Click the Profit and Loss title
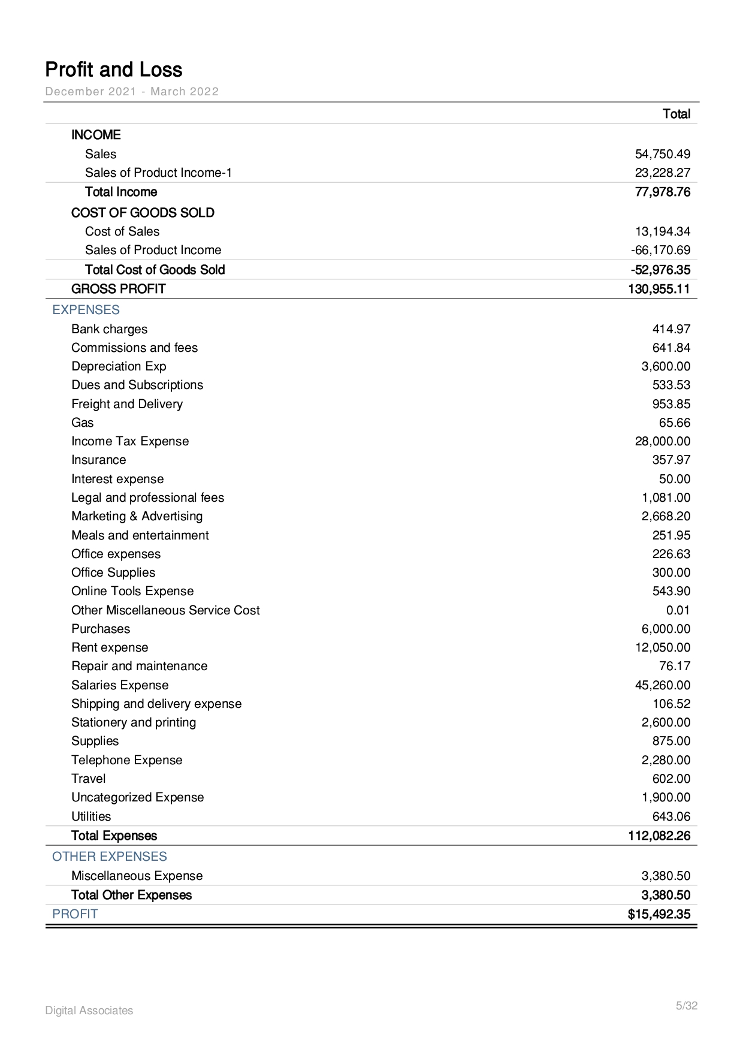This screenshot has height=1052, width=743. [114, 70]
